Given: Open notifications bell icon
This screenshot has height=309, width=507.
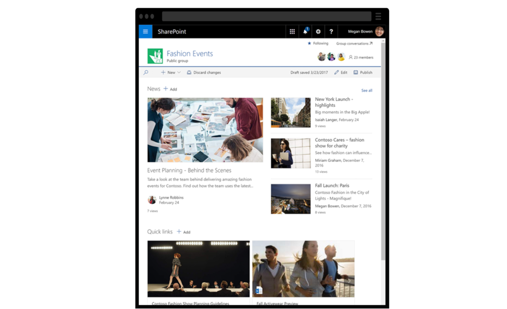Looking at the screenshot, I should point(305,31).
